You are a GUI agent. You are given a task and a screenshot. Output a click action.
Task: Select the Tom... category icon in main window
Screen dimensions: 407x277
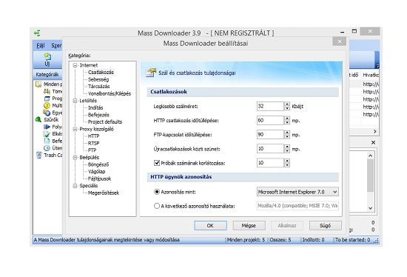(47, 91)
